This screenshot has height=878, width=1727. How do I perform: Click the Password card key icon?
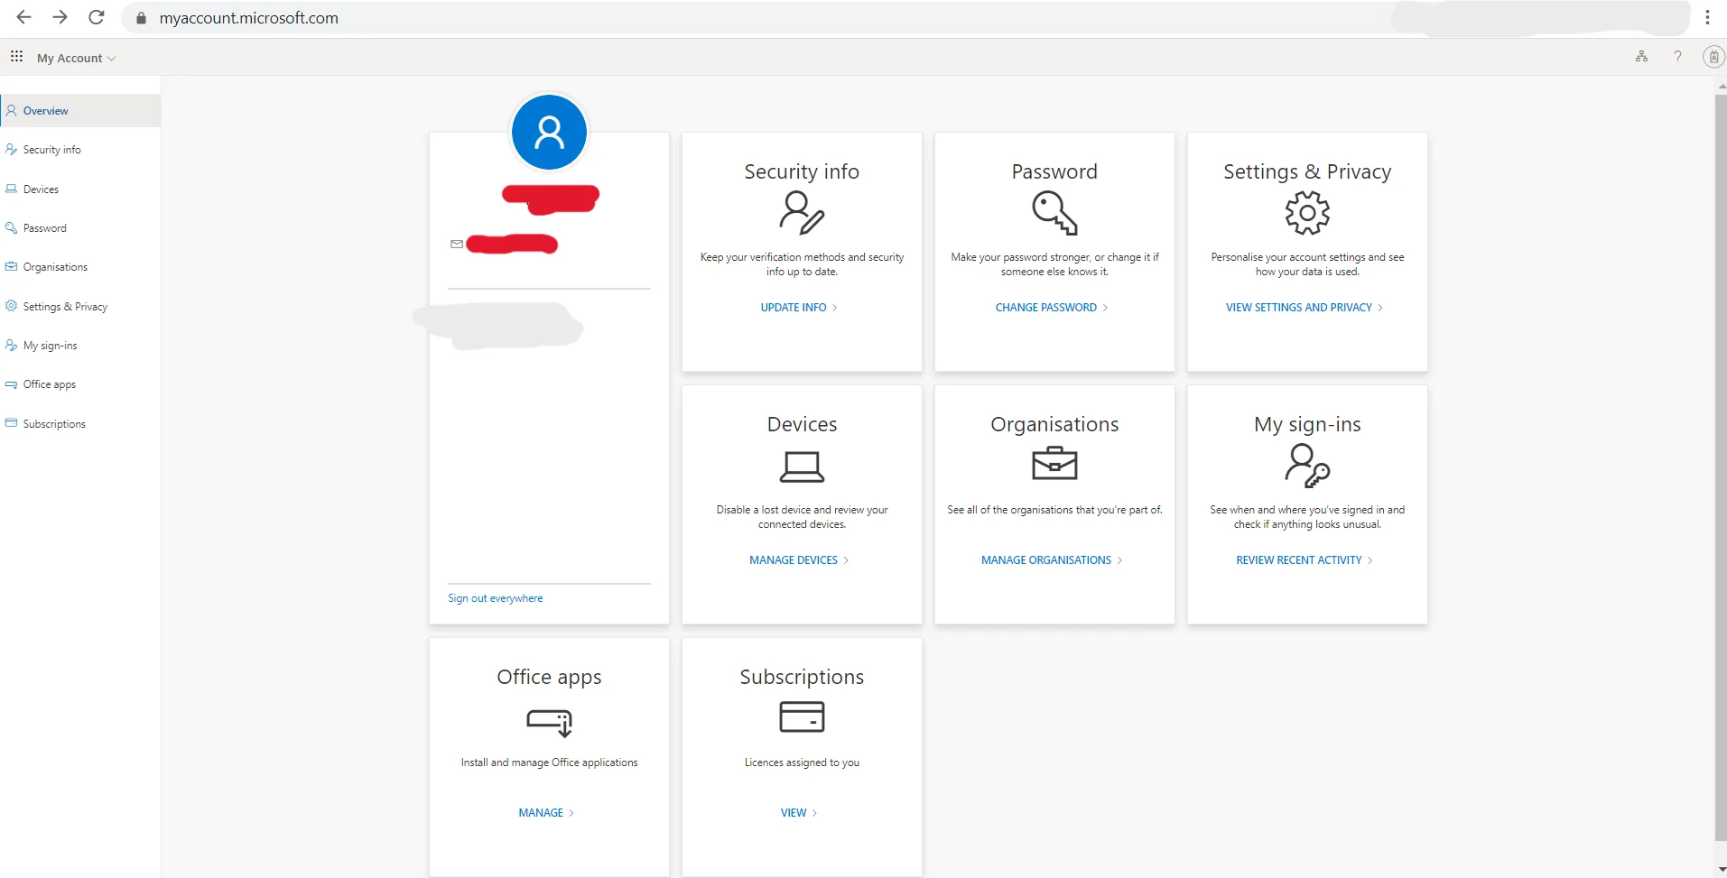[x=1054, y=213]
